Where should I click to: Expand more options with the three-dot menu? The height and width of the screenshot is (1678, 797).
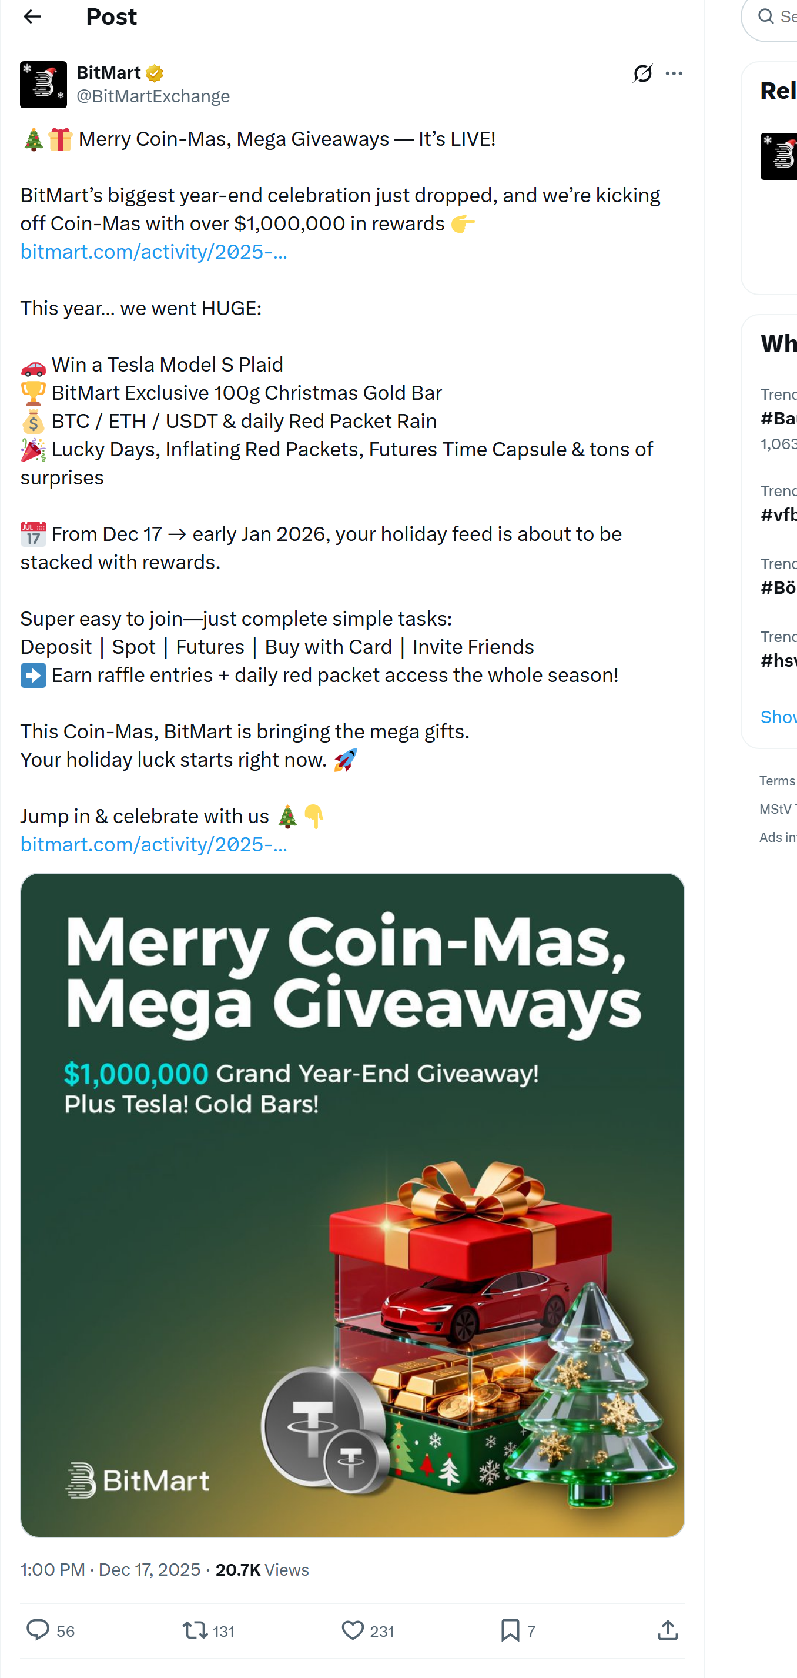[x=674, y=73]
